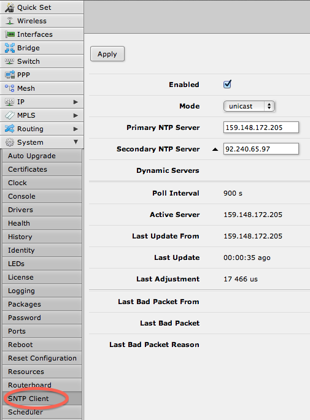
Task: Open the Resources item
Action: click(x=42, y=372)
